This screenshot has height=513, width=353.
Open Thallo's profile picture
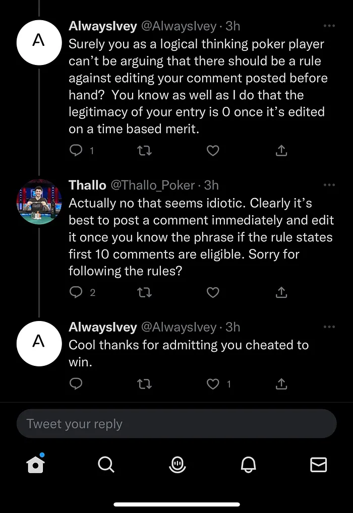[39, 201]
